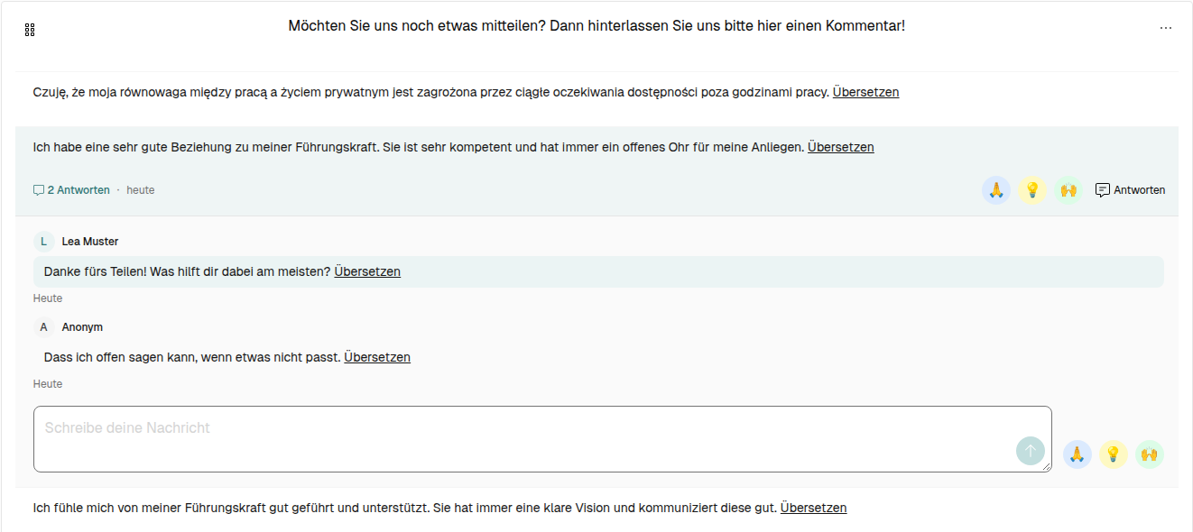Translate Lea Muster's reply

(x=367, y=271)
